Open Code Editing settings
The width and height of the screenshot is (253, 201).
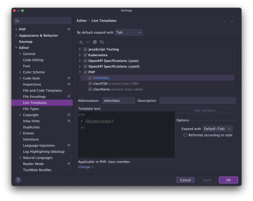[33, 60]
